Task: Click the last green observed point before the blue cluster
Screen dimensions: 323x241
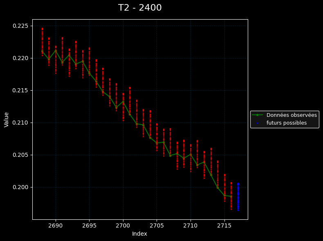Action: 231,196
